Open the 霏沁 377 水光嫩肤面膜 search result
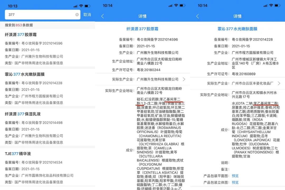The height and width of the screenshot is (190, 285). 25,74
